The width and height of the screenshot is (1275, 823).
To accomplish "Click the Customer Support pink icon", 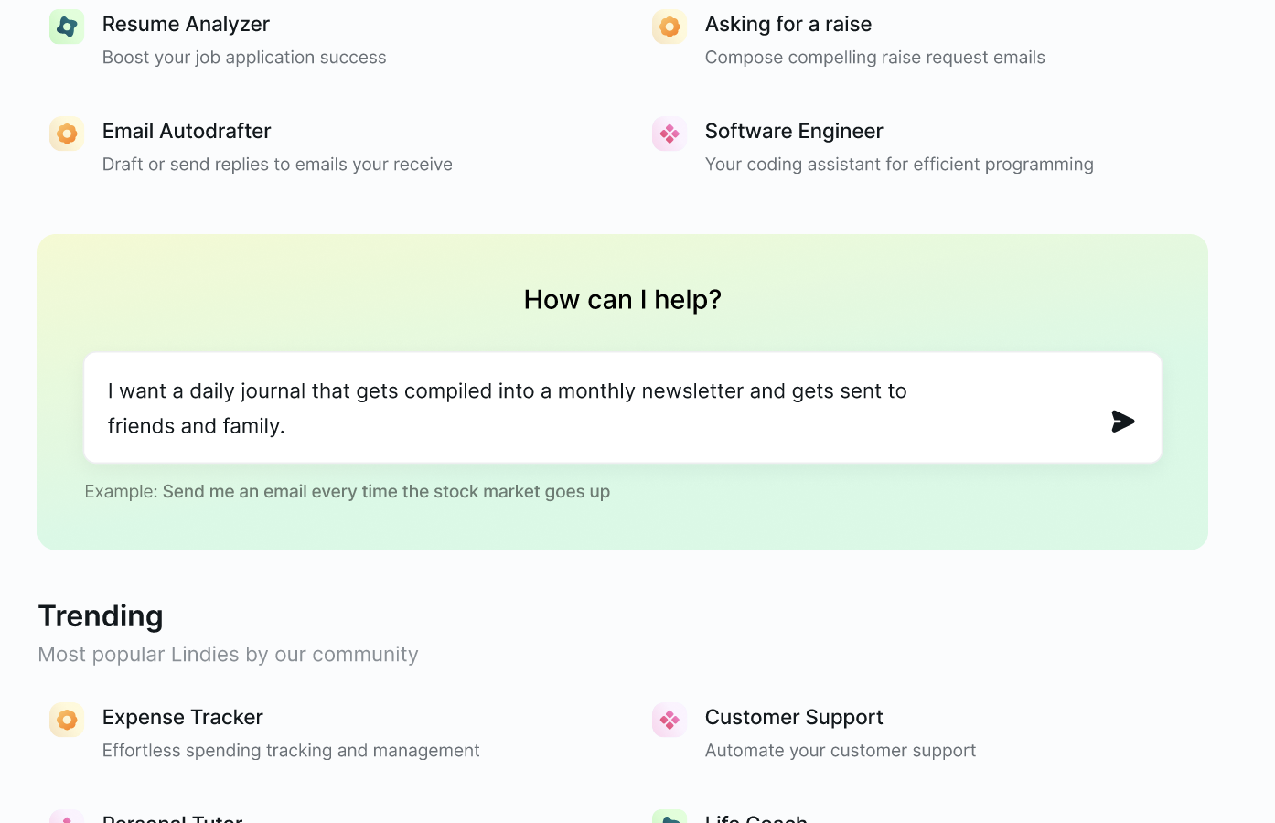I will (x=669, y=720).
